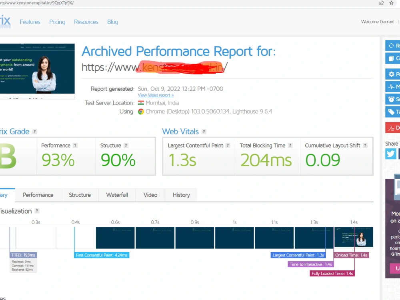Click the 1s filmstrip frame

[234, 238]
